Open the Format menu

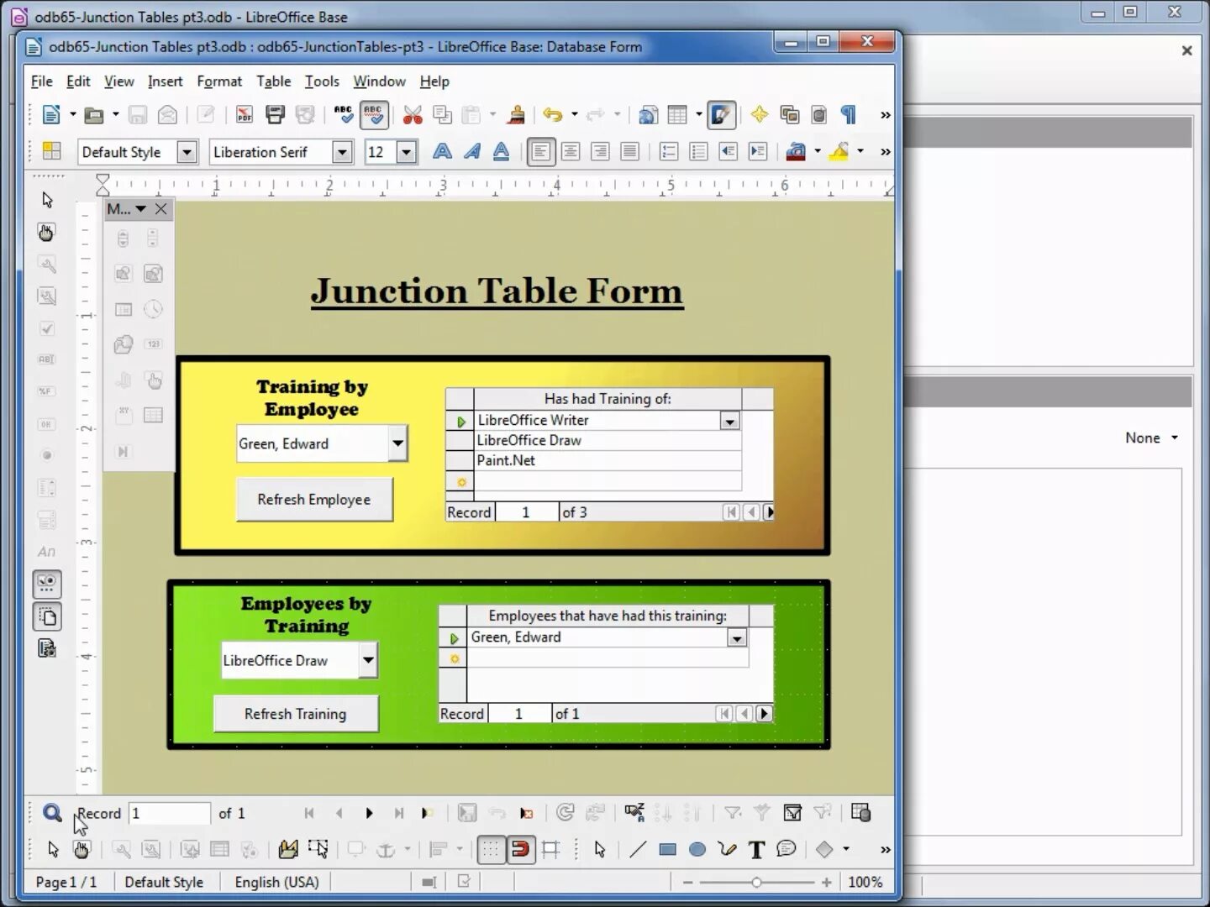tap(219, 81)
